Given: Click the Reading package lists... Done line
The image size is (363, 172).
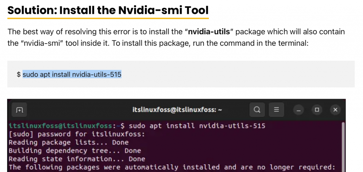Looking at the screenshot, I should click(x=68, y=142).
